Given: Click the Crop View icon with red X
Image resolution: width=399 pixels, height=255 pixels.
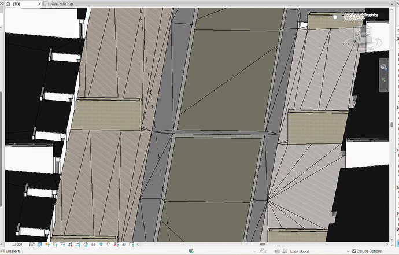Looking at the screenshot, I should pyautogui.click(x=71, y=245).
